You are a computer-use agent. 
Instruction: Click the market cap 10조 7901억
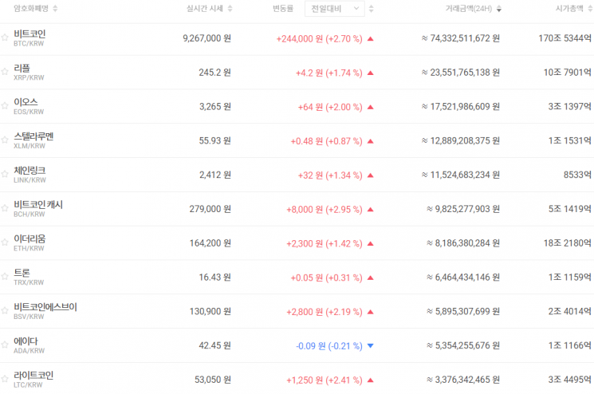pyautogui.click(x=568, y=73)
